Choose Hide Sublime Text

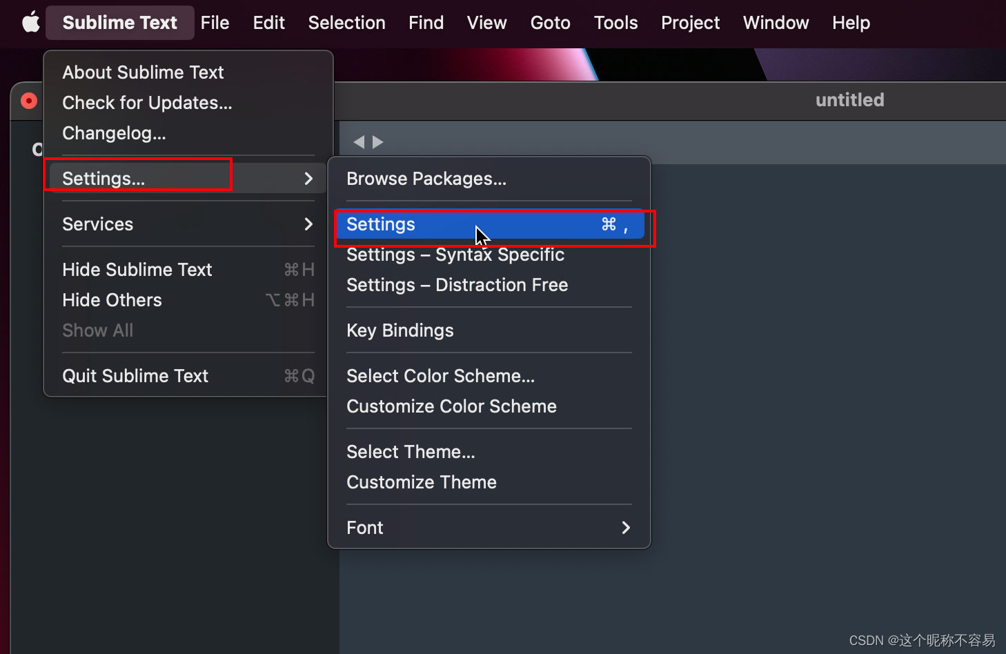[188, 270]
